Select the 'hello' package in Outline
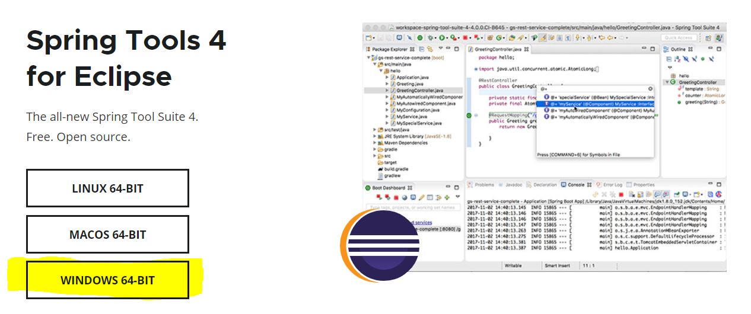751x314 pixels. (679, 76)
